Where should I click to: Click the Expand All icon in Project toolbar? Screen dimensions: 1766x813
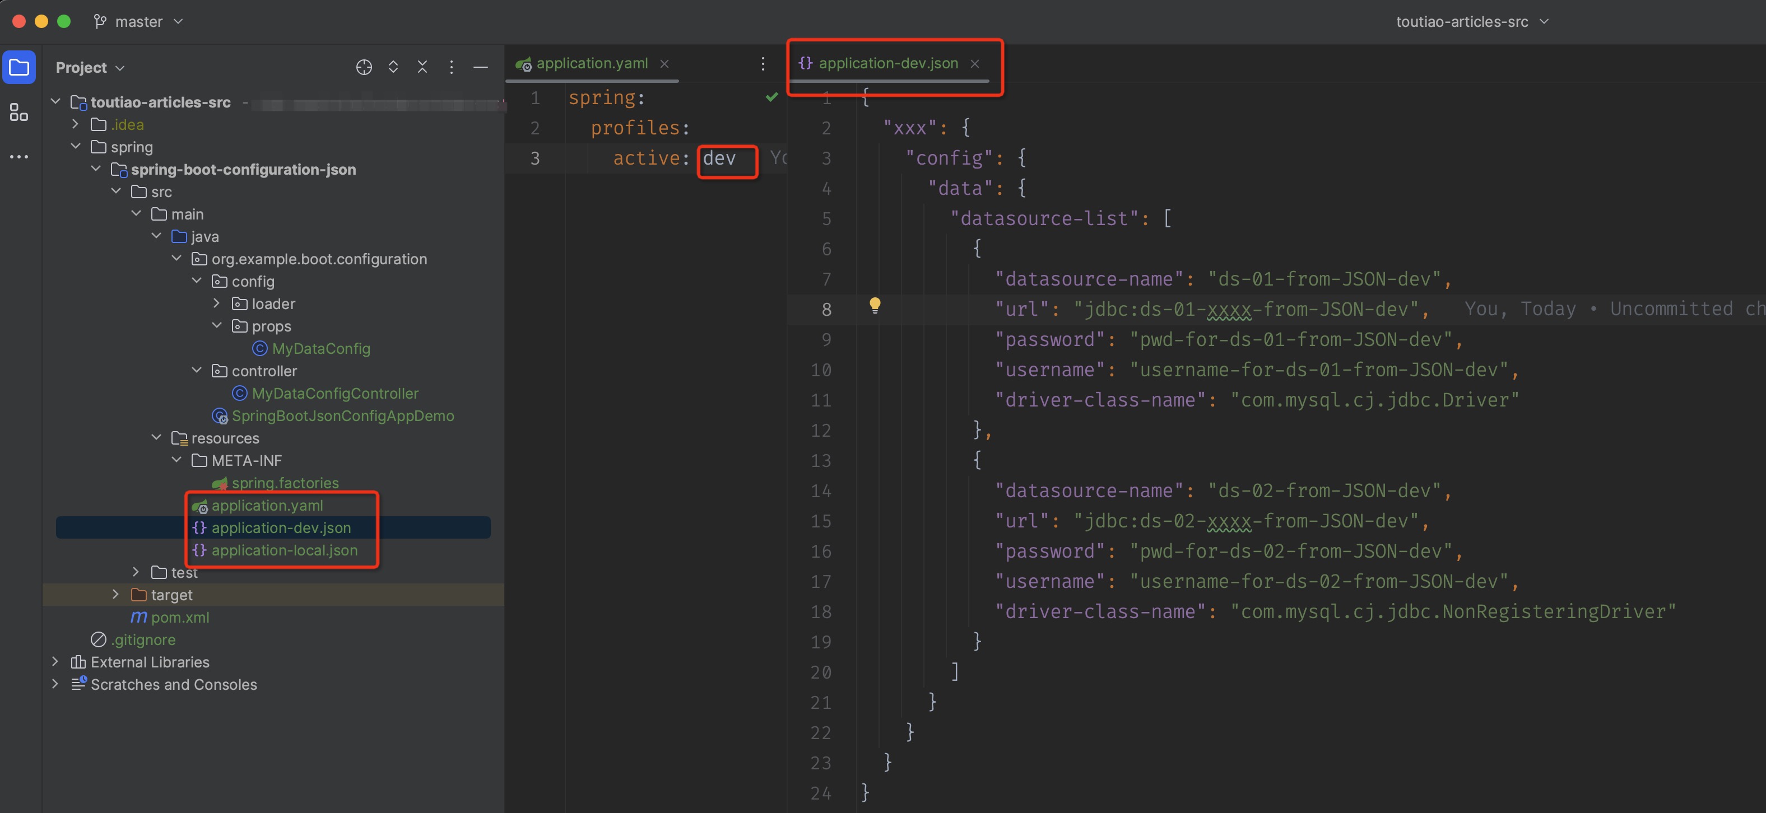pos(393,67)
